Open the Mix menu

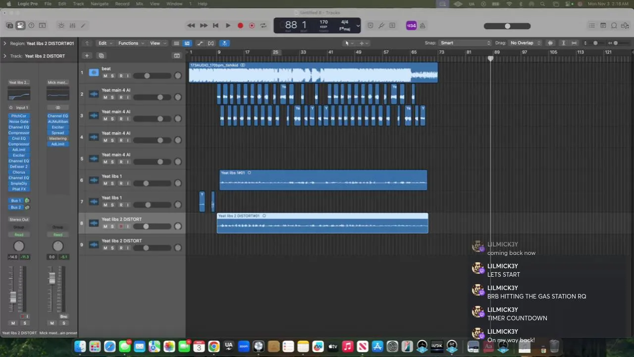coord(140,3)
